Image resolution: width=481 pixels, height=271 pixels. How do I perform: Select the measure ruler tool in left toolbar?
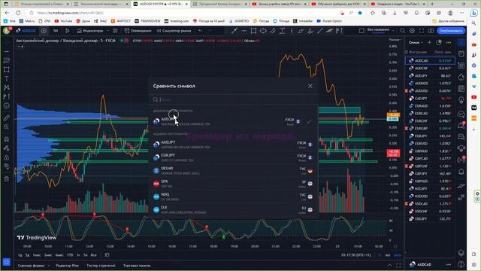pyautogui.click(x=7, y=118)
